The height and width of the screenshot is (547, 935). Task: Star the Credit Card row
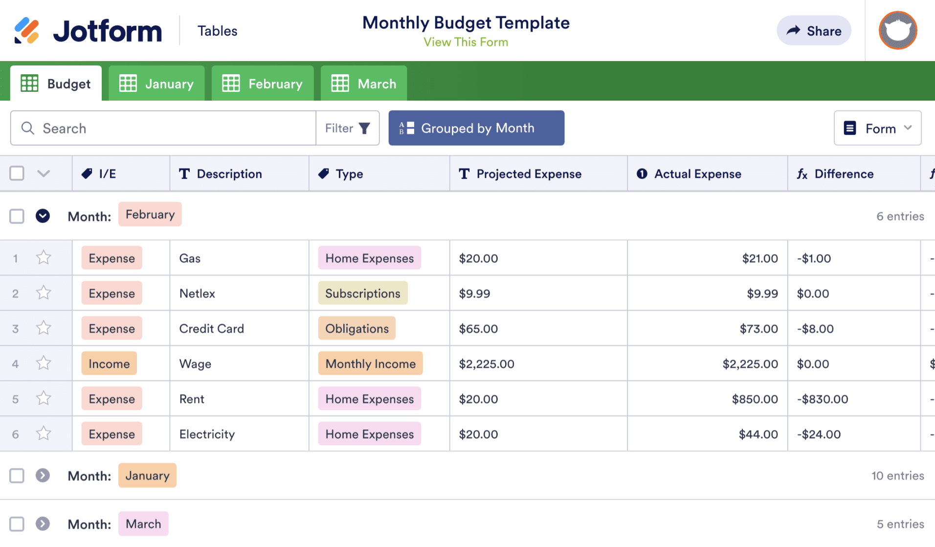(44, 328)
